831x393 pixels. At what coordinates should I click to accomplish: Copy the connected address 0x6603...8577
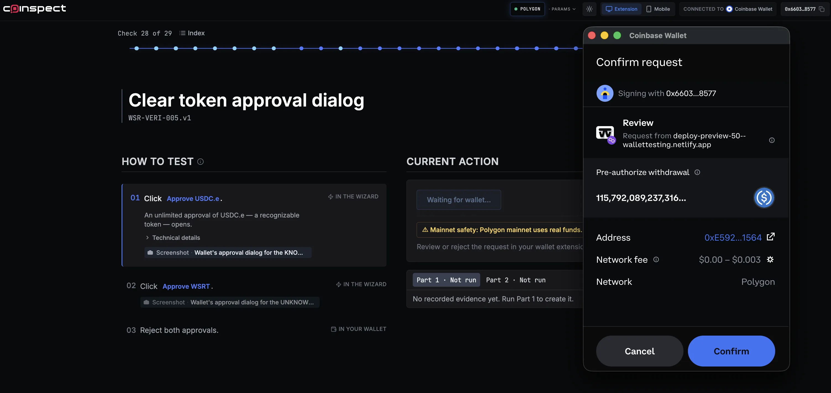coord(821,9)
